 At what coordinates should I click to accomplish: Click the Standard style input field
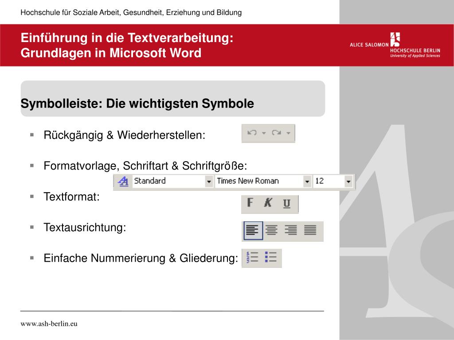click(x=169, y=181)
